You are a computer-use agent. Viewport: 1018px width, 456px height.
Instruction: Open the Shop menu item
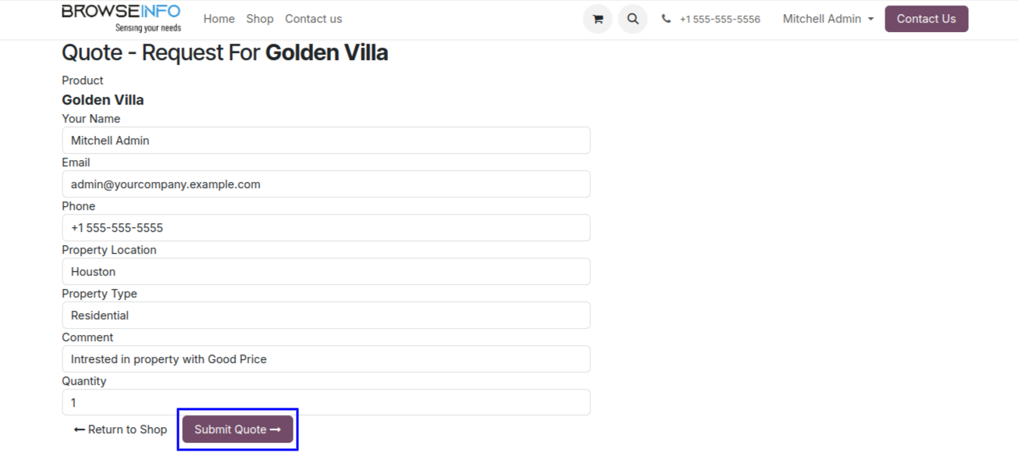point(260,19)
